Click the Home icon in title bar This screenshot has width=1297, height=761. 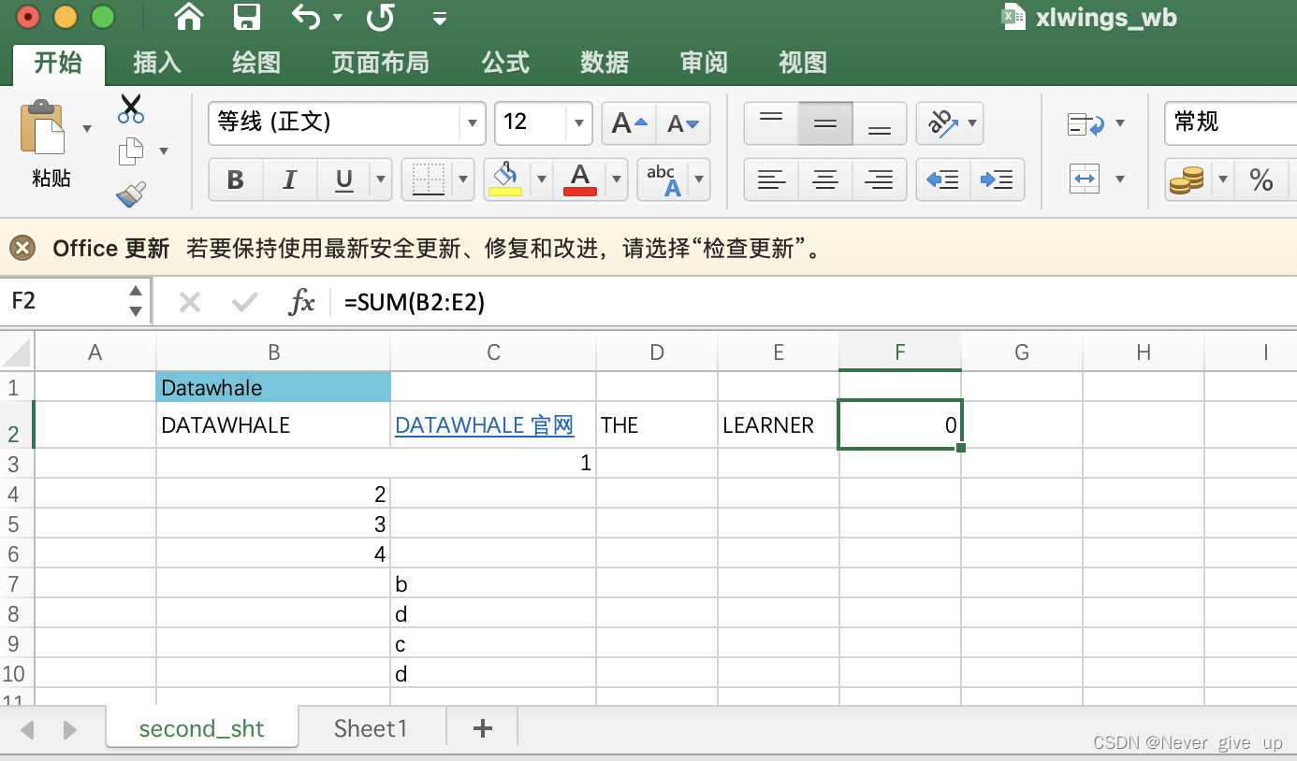click(189, 17)
